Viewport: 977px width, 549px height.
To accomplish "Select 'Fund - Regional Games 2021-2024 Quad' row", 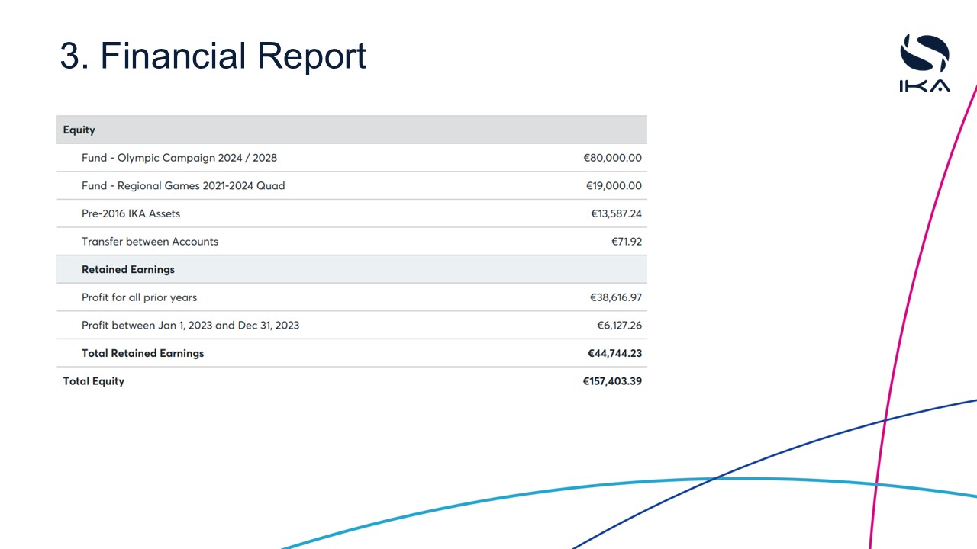I will 183,186.
